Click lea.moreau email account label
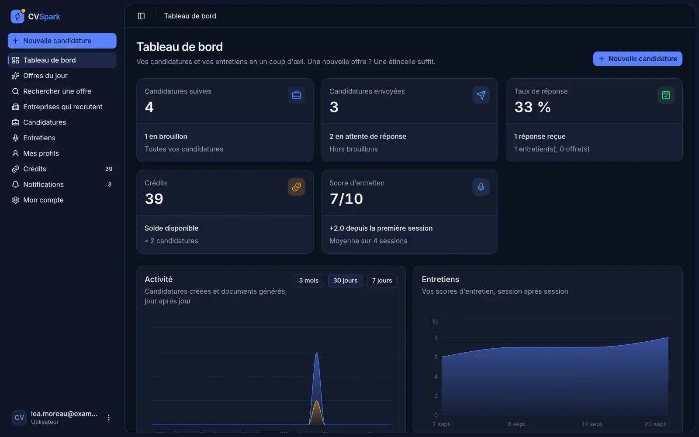Screen dimensions: 699x437 point(64,414)
